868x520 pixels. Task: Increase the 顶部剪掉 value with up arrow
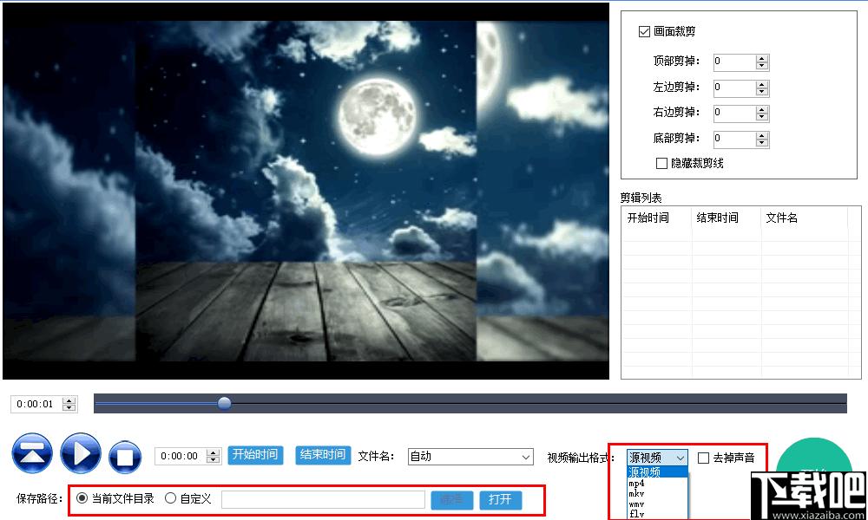762,59
